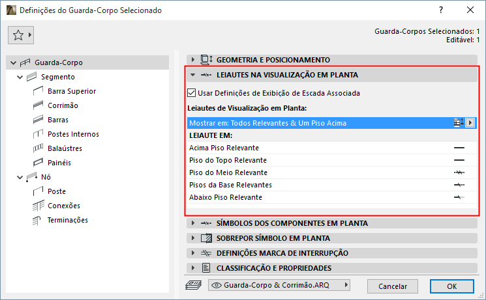Toggle Usar Definições de Exibição de Escada Associada

pos(192,93)
